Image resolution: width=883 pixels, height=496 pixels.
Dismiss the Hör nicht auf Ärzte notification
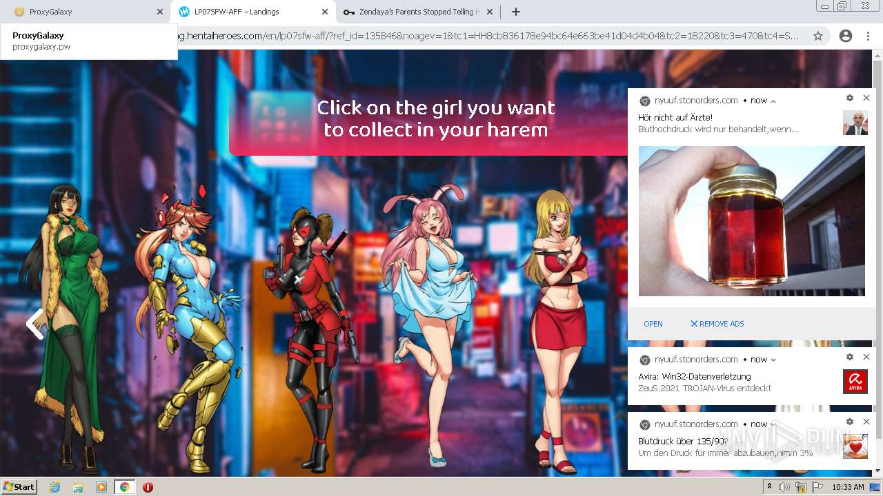point(866,98)
